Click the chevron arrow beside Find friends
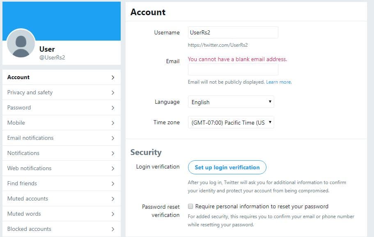Screen dimensions: 374x237 pyautogui.click(x=113, y=184)
